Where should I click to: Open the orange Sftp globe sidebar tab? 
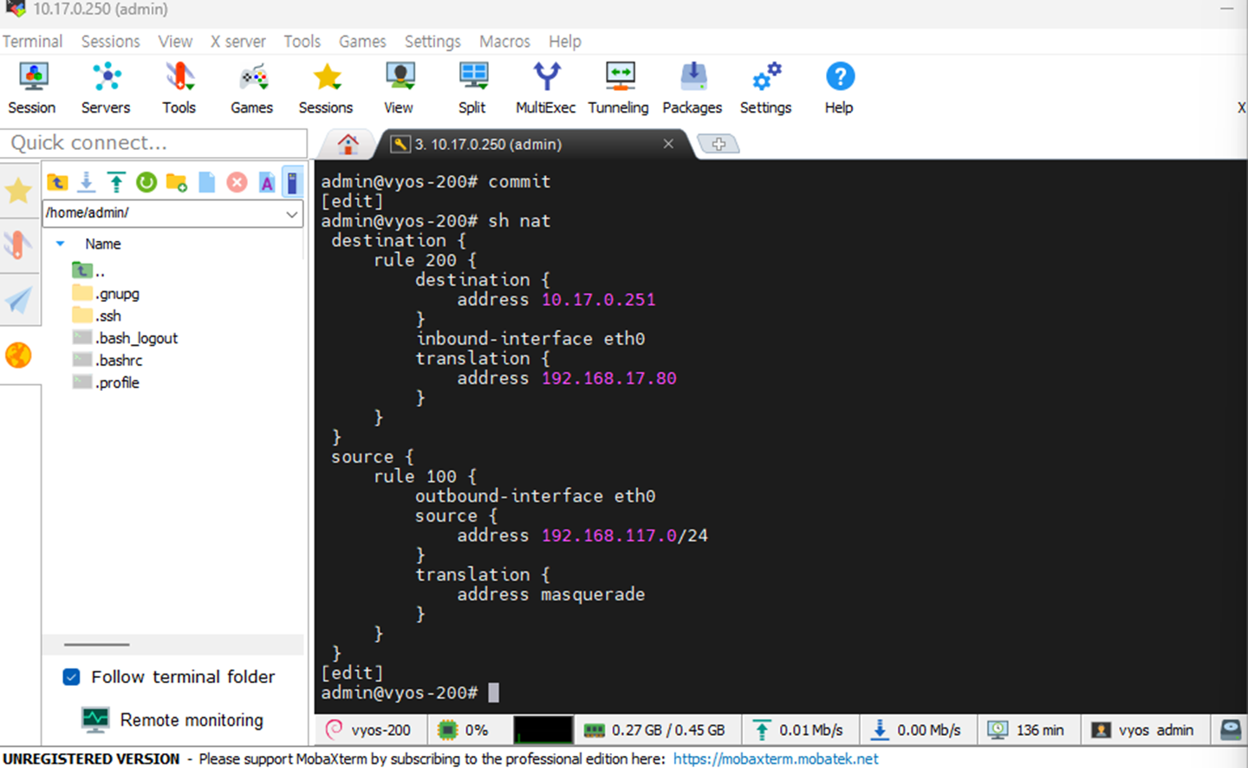[x=18, y=355]
